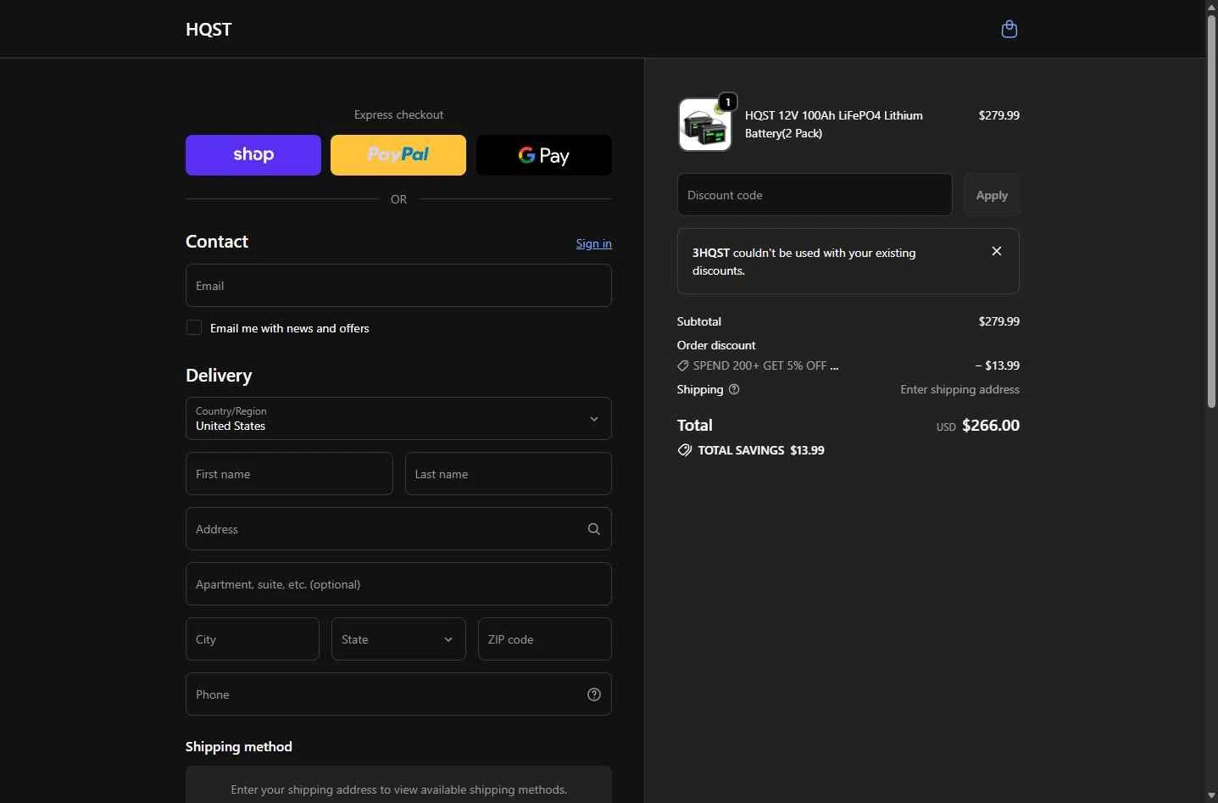
Task: Click the total amount $266.00
Action: (991, 425)
